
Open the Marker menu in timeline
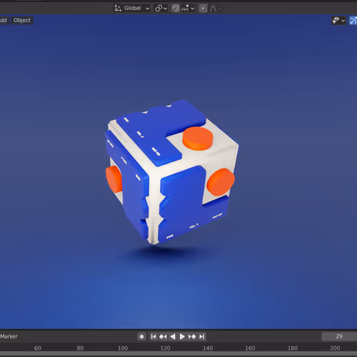click(x=9, y=336)
